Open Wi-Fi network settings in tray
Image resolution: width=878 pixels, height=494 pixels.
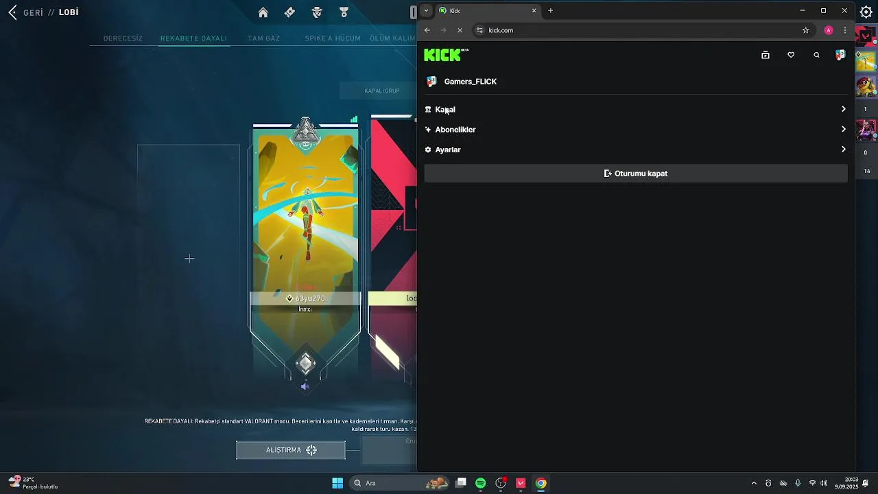pos(812,483)
